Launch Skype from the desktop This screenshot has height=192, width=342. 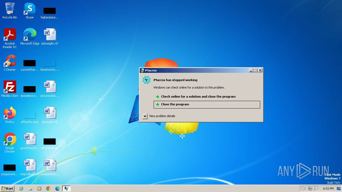30,11
